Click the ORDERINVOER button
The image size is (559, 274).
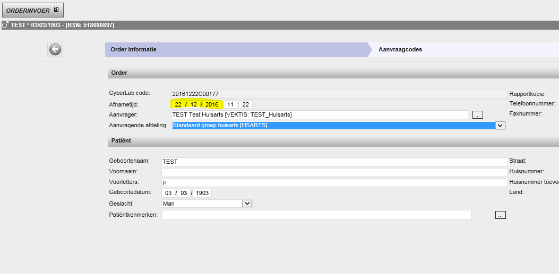tap(32, 10)
